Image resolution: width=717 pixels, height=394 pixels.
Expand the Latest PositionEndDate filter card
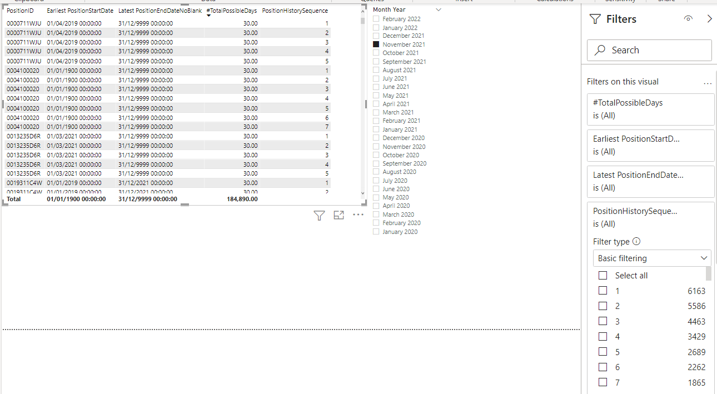pos(650,181)
